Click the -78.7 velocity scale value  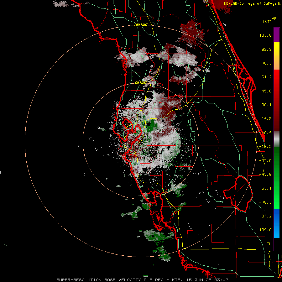tap(265, 202)
